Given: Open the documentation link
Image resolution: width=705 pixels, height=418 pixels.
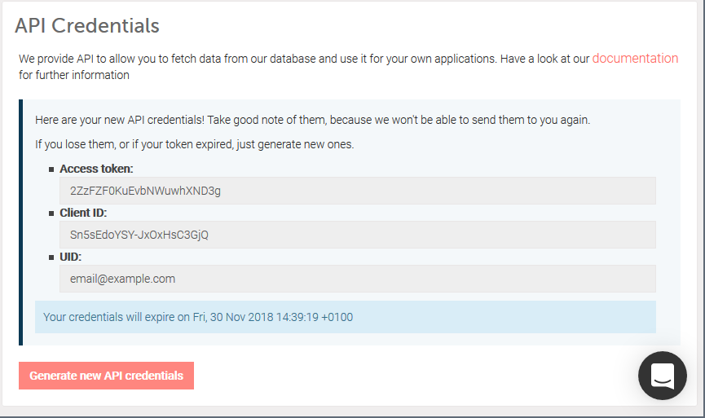Looking at the screenshot, I should click(x=635, y=59).
